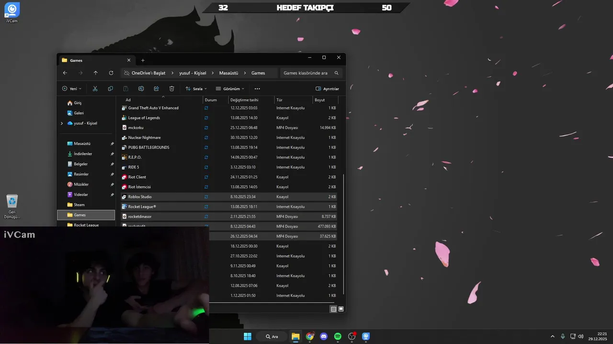Click the R.E.P.O. file icon

point(125,157)
